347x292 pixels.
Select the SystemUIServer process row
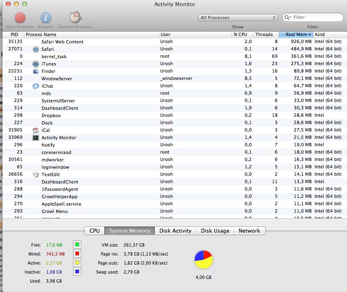coord(175,101)
